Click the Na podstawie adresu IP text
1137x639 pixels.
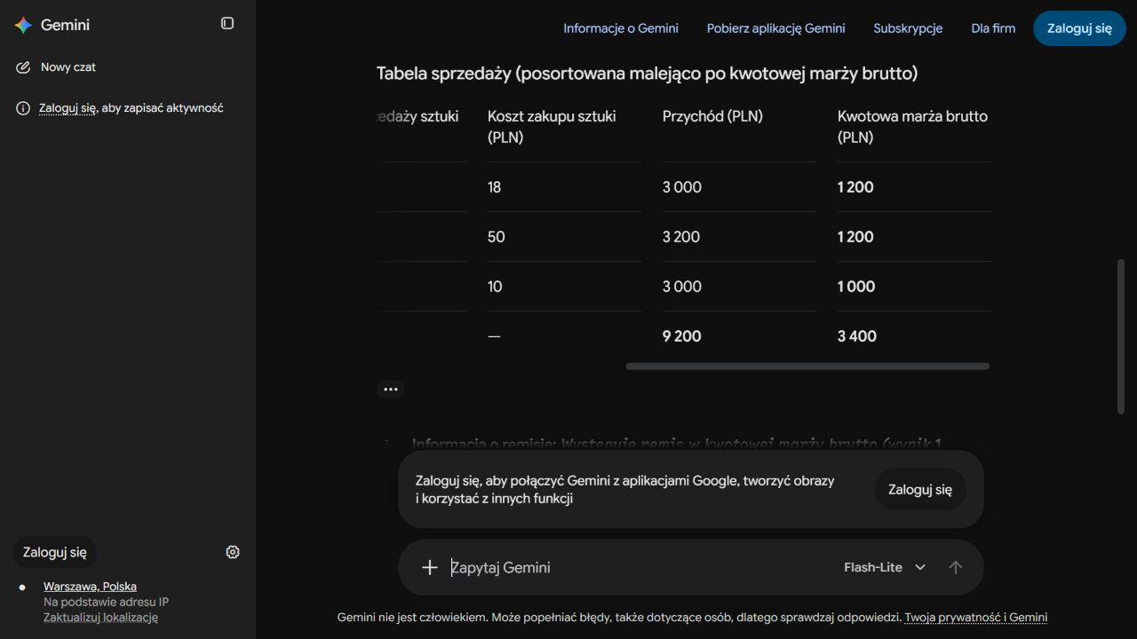[x=106, y=602]
